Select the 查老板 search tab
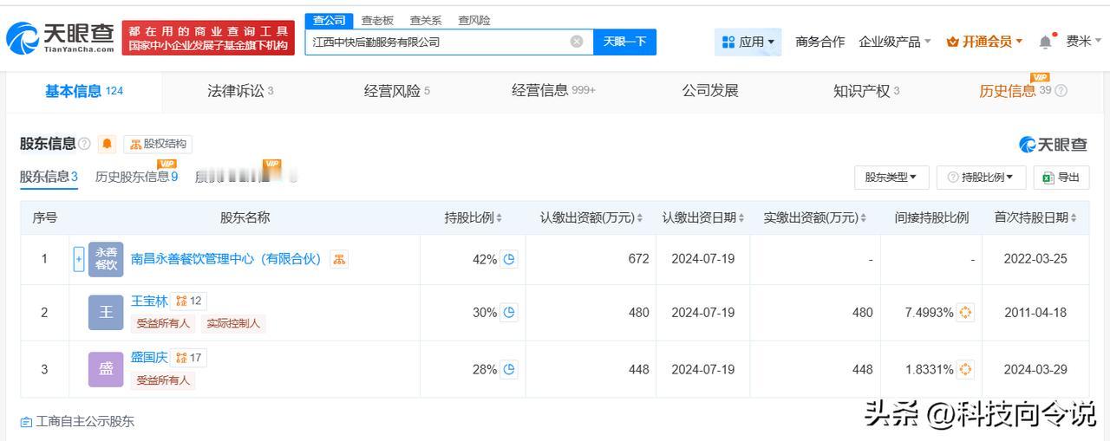 coord(377,20)
